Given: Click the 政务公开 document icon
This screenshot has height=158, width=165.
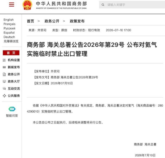Looking at the screenshot, I should [4, 74].
